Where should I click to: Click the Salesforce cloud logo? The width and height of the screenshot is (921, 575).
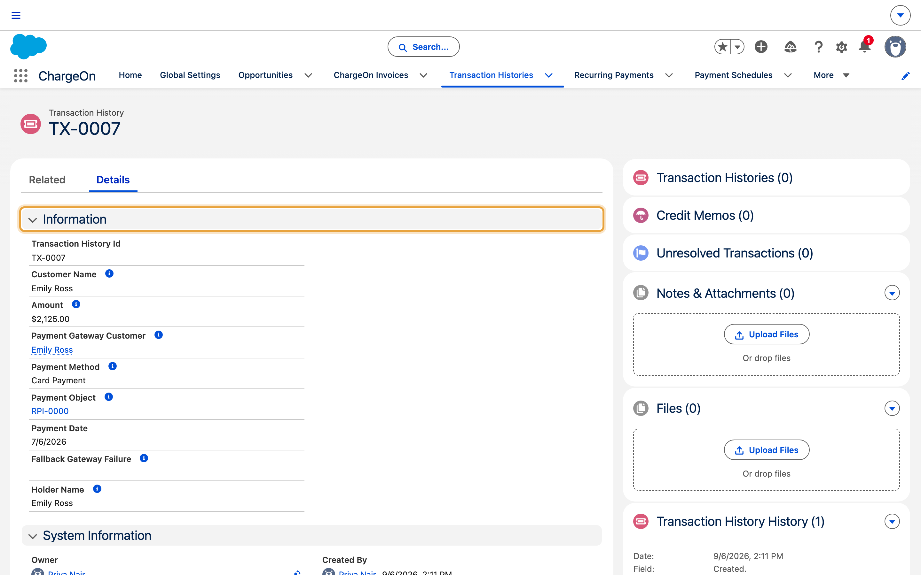pos(28,46)
